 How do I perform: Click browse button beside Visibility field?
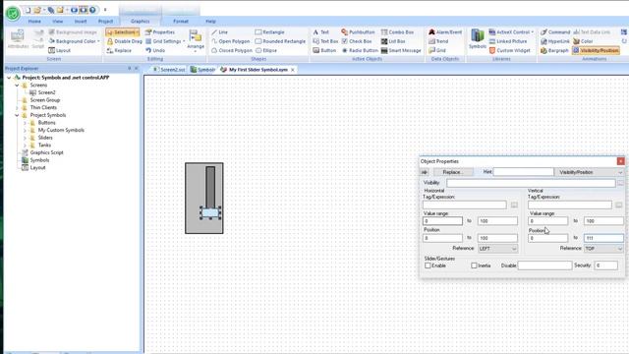pos(620,183)
